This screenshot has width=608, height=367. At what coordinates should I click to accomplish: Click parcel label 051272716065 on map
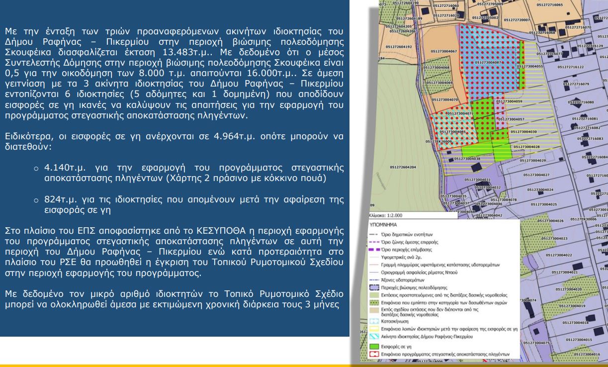click(551, 4)
